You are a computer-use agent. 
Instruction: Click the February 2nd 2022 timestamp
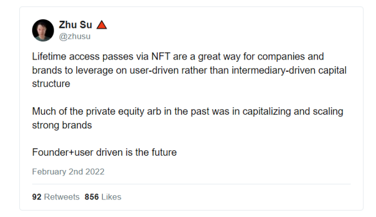pyautogui.click(x=68, y=172)
